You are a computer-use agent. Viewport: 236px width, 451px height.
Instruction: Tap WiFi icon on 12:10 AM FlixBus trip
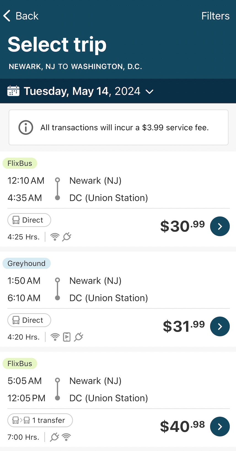55,237
